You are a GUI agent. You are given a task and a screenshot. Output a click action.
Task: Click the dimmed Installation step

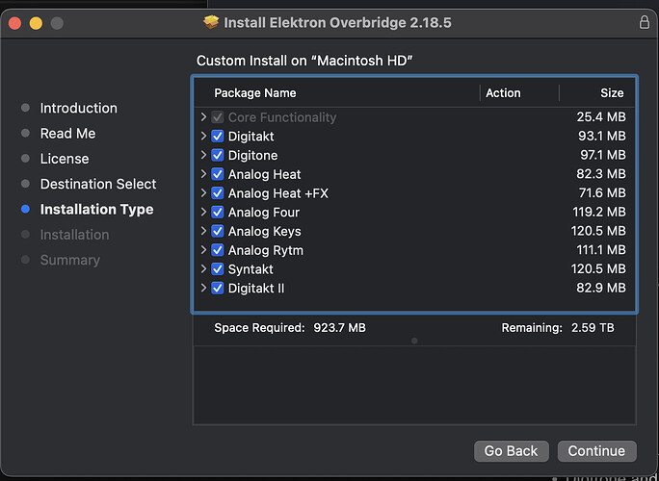click(x=74, y=235)
